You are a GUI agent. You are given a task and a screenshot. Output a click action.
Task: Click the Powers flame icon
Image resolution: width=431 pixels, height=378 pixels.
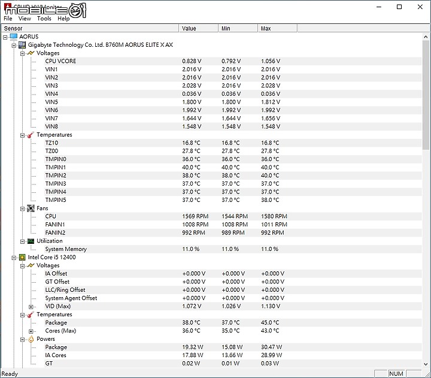[31, 339]
